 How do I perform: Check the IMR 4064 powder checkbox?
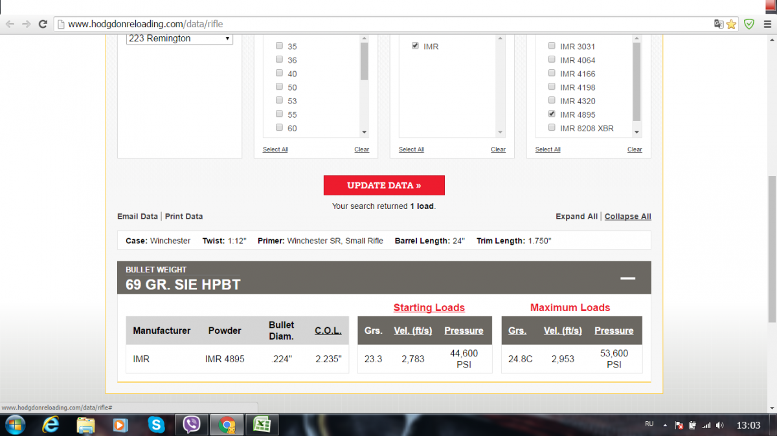pyautogui.click(x=552, y=60)
